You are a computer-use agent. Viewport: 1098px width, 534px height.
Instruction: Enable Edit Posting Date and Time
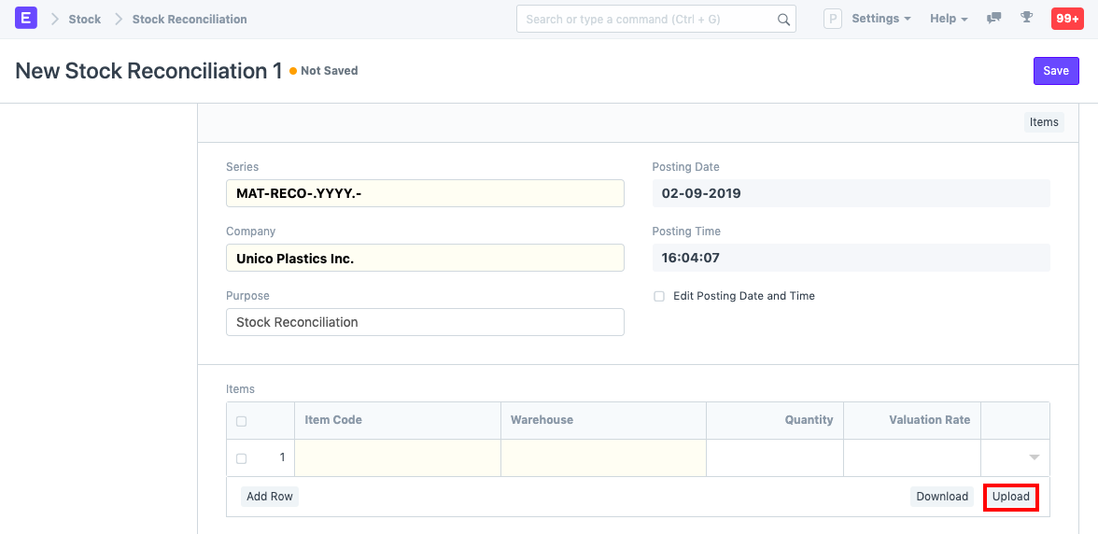(x=659, y=296)
